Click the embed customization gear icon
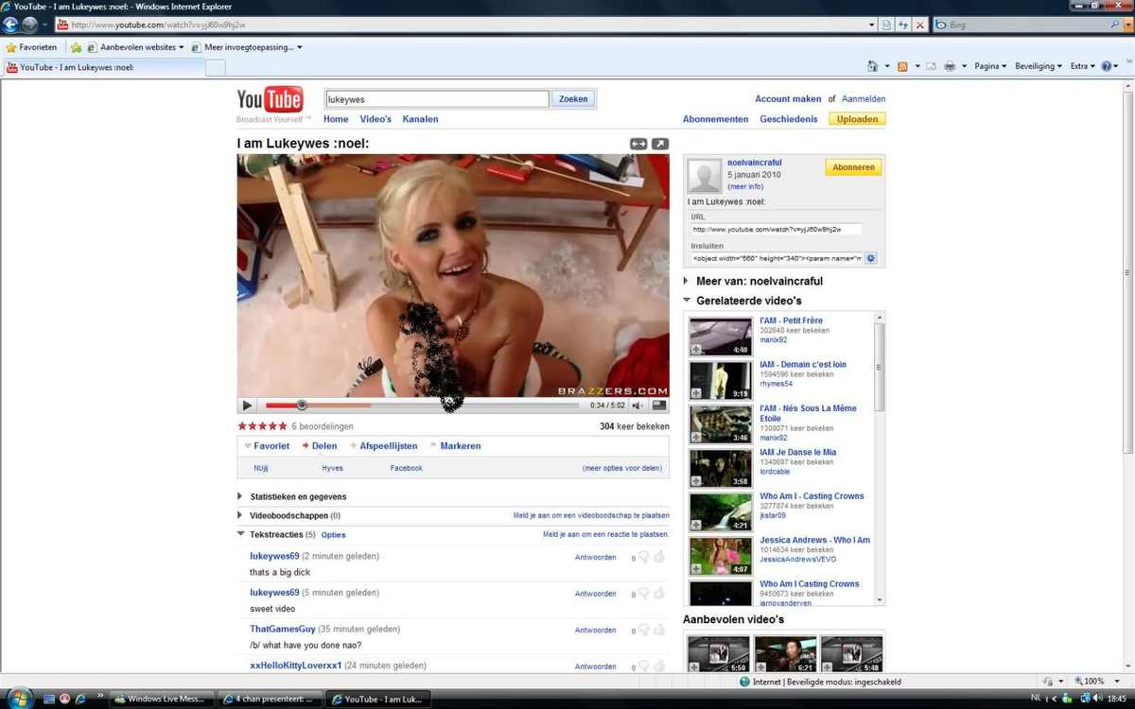Screen dimensions: 1135x709 tap(871, 258)
